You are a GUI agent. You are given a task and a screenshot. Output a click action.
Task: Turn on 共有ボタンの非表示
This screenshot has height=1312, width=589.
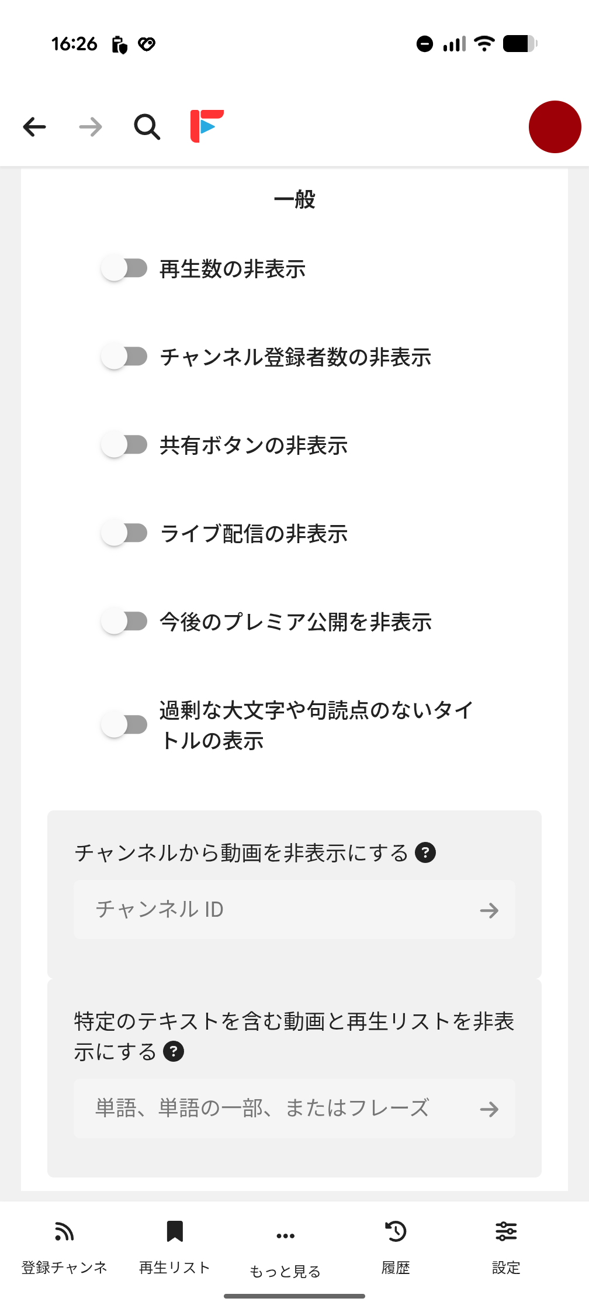coord(124,445)
